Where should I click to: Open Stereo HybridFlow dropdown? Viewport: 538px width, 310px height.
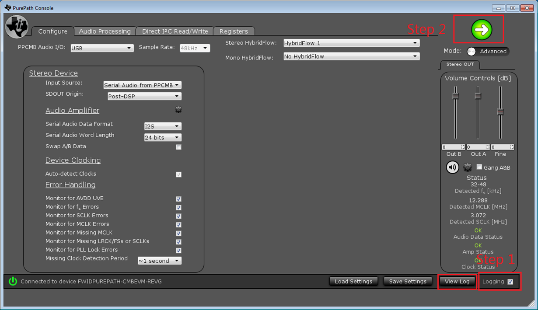pos(352,43)
